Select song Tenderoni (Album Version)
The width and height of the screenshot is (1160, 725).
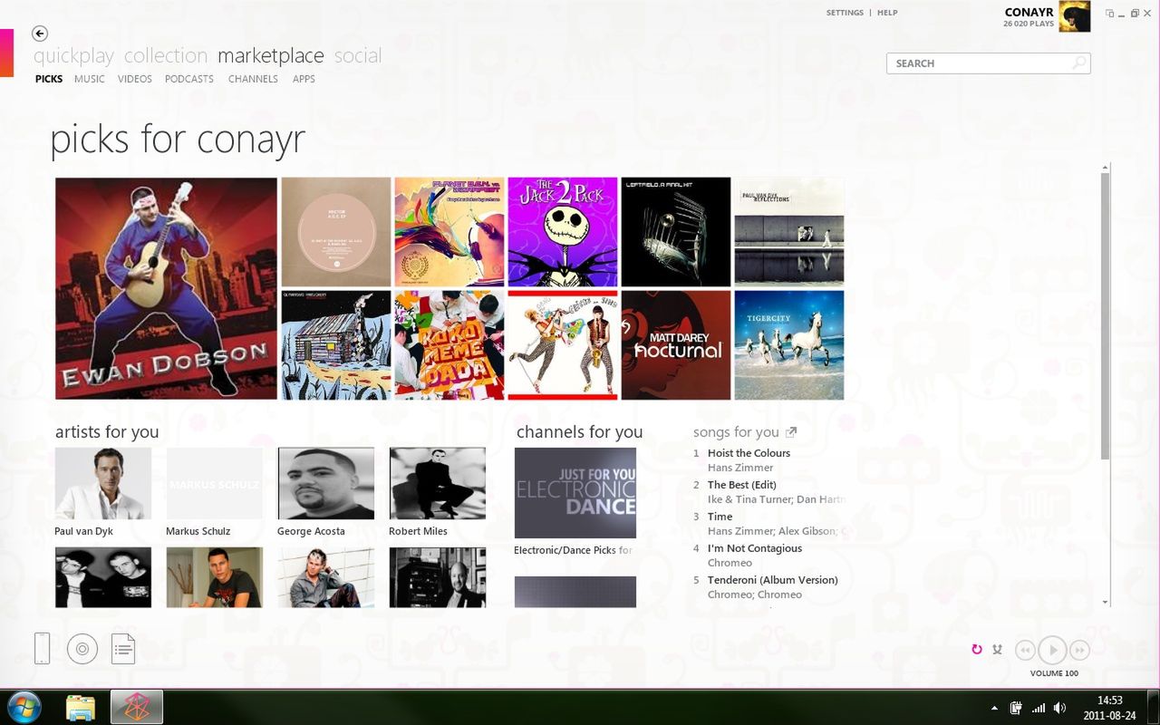[x=772, y=580]
